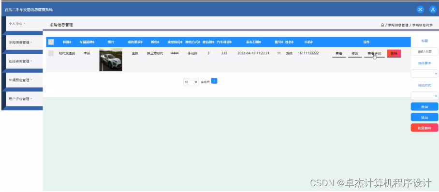
Task: Open the car thumbnail image in the row
Action: [x=111, y=59]
